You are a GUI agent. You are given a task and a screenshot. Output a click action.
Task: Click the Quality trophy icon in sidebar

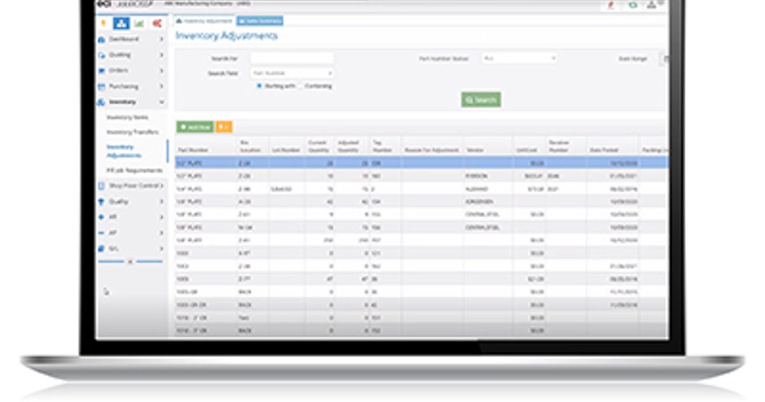pos(101,202)
